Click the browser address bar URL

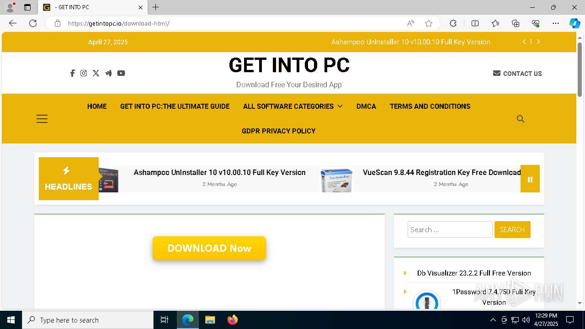pyautogui.click(x=119, y=23)
